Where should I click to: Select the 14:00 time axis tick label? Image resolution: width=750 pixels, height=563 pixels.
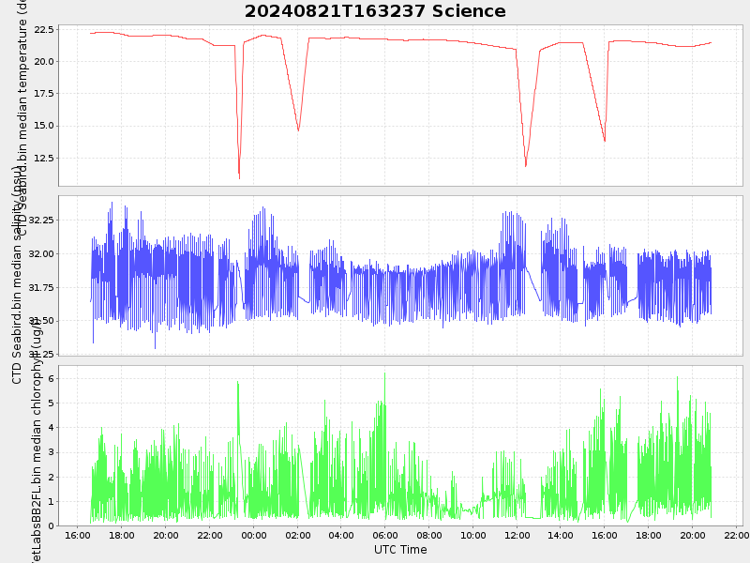tap(561, 535)
